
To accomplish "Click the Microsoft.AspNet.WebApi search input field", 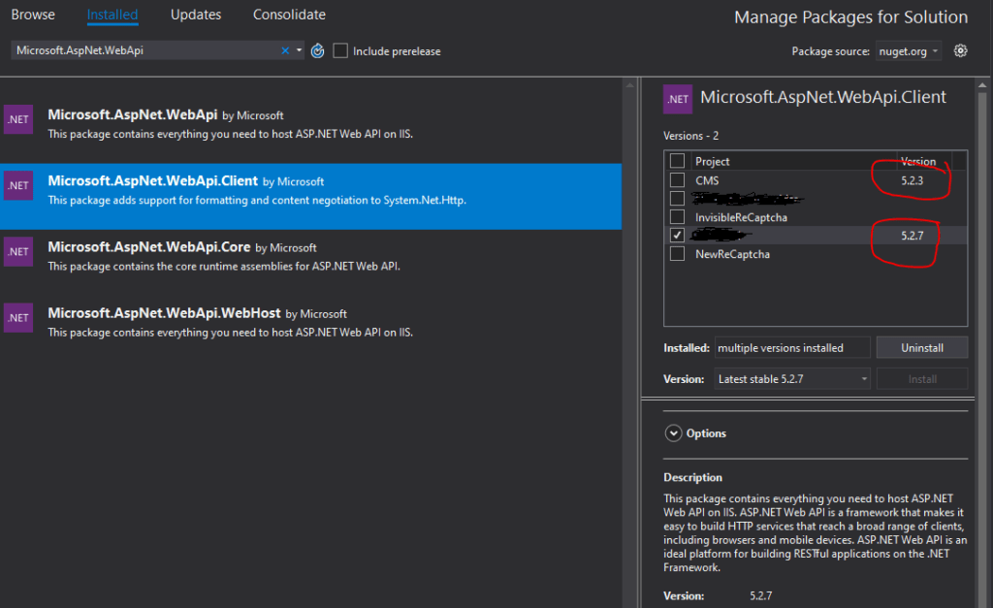I will coord(145,50).
